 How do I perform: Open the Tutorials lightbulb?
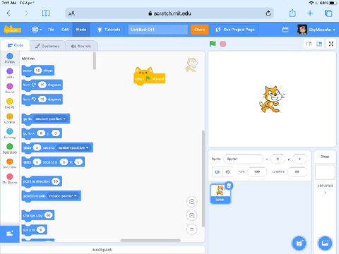pos(109,30)
